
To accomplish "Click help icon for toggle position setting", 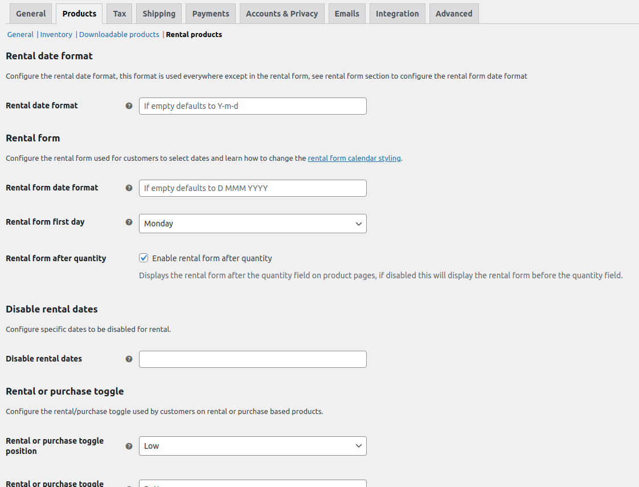I will pos(129,446).
